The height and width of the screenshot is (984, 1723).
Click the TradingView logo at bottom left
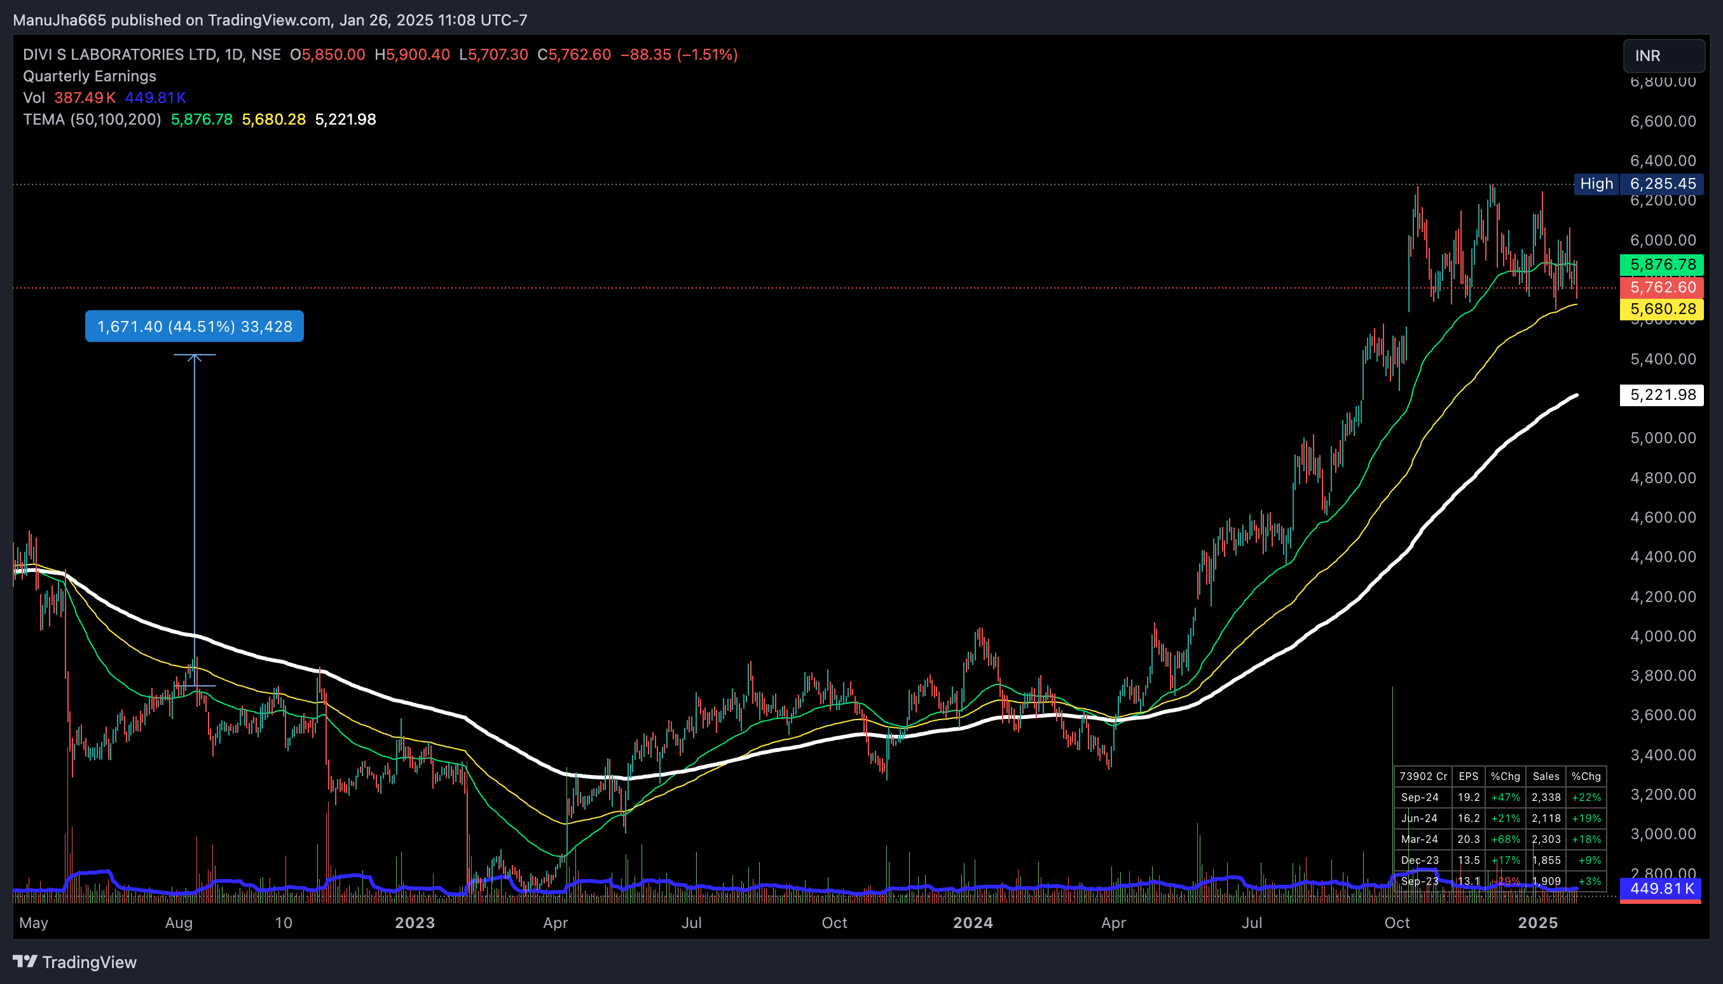pos(74,962)
